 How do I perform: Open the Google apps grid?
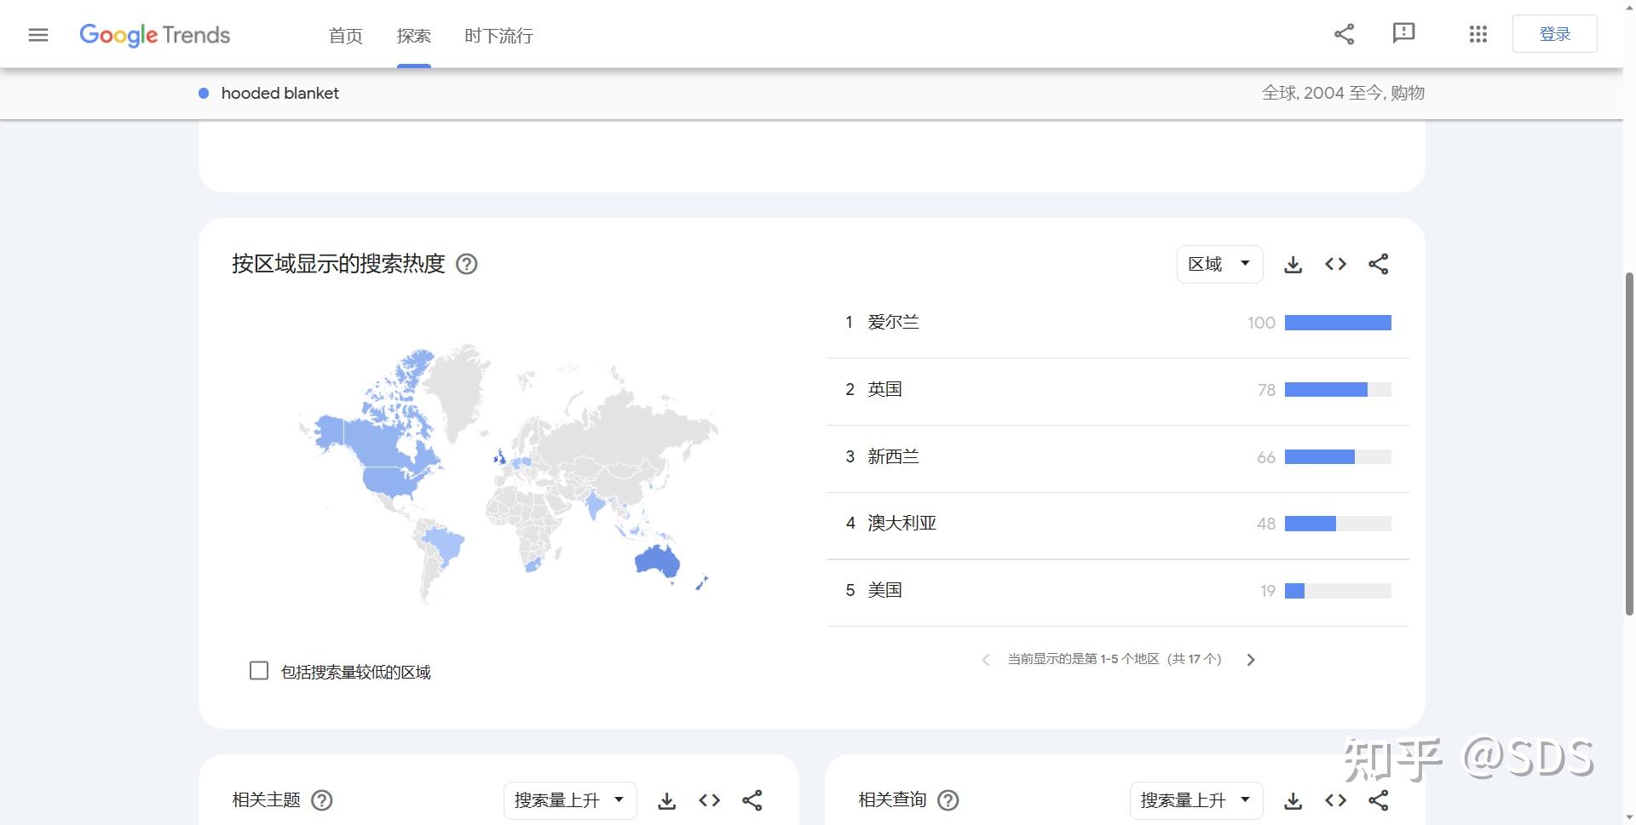[x=1478, y=34]
